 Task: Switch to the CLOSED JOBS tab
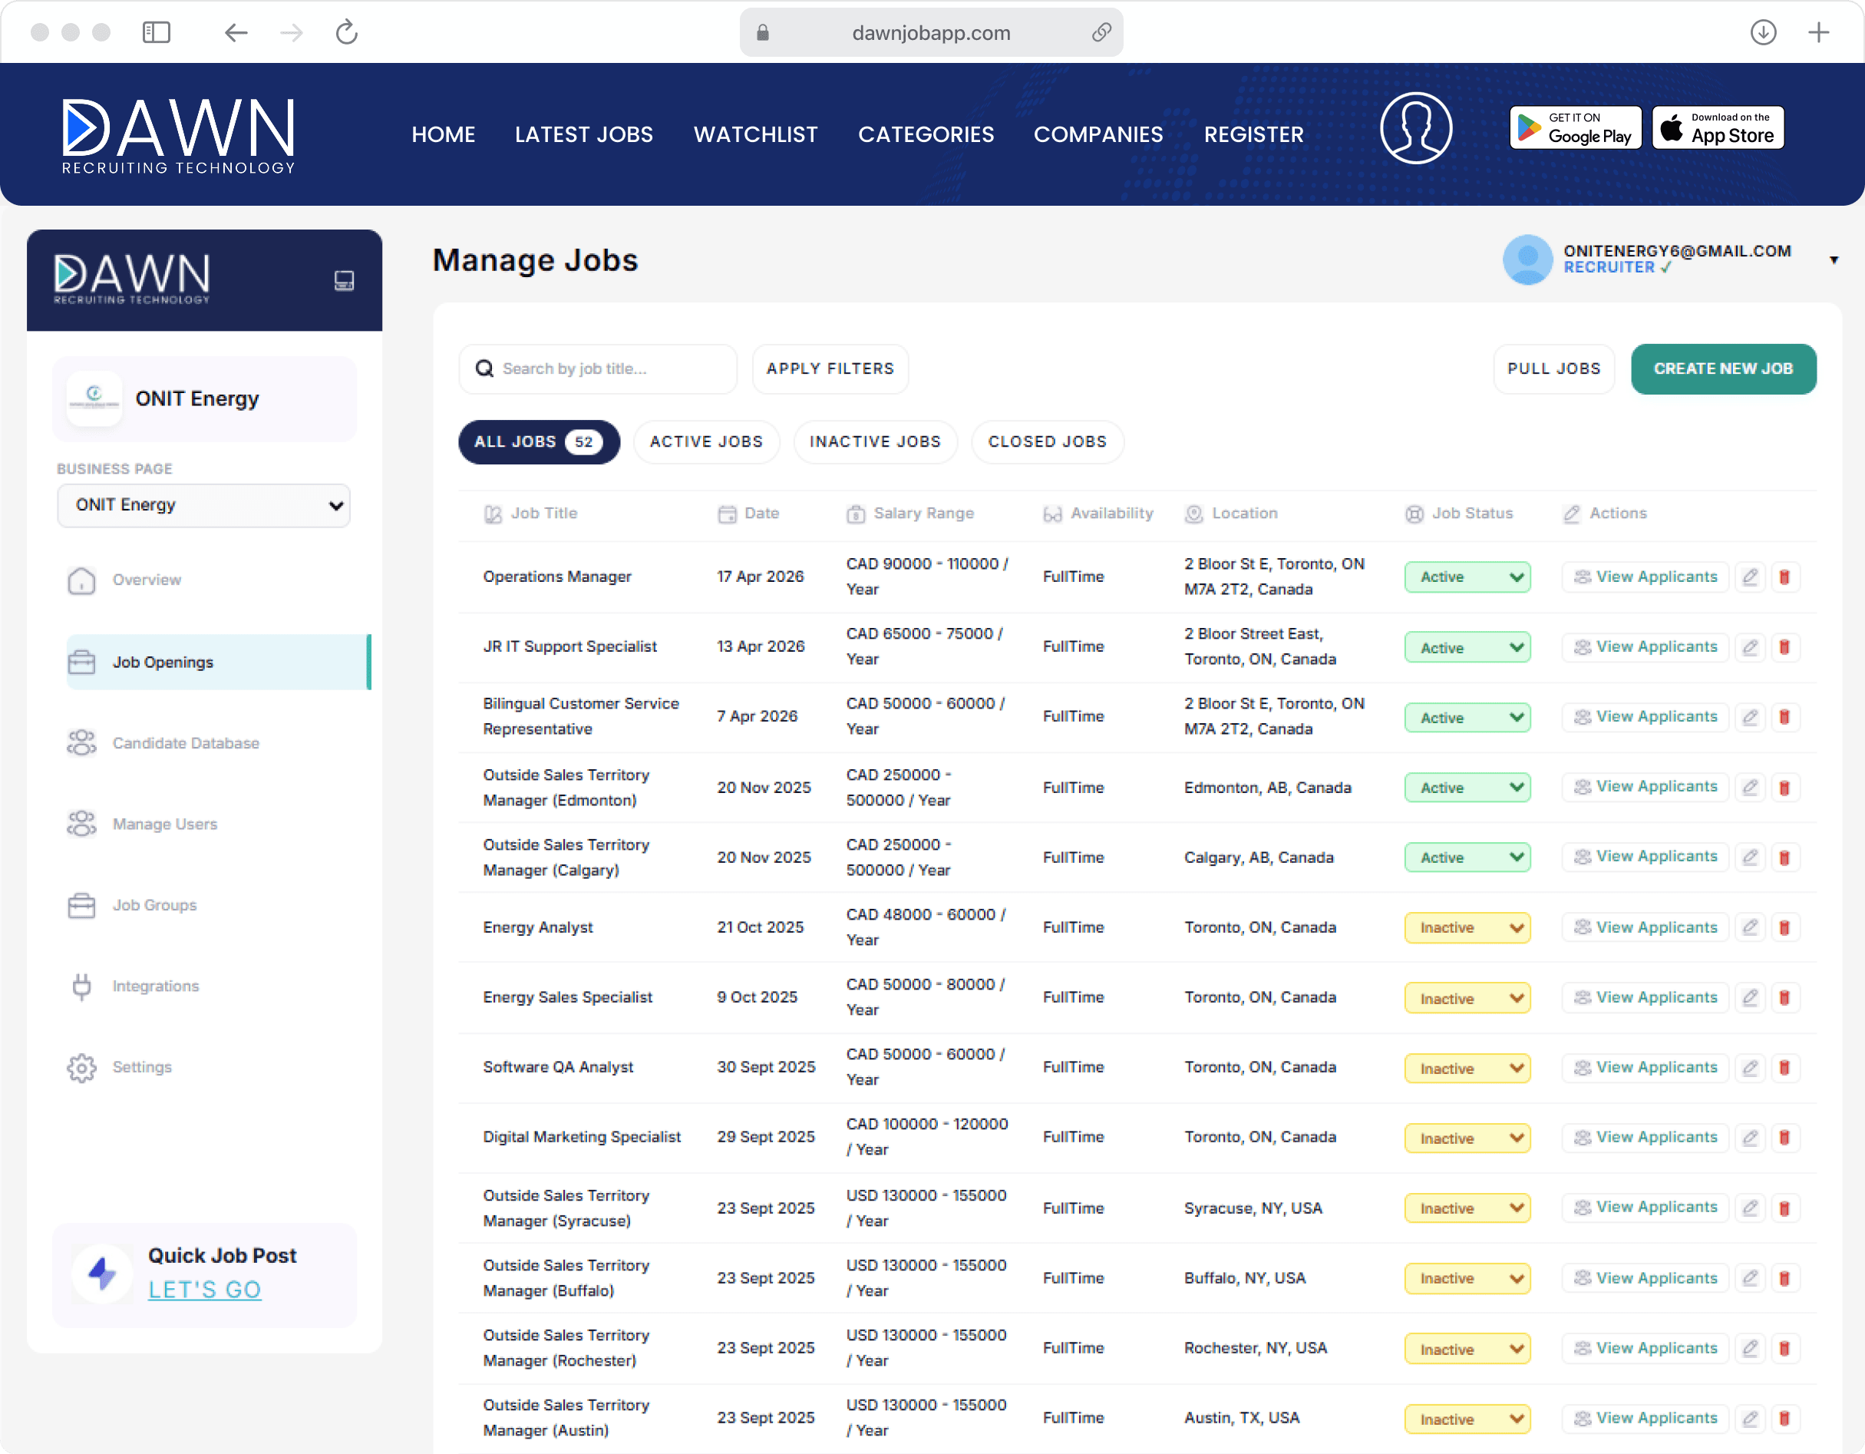tap(1048, 441)
